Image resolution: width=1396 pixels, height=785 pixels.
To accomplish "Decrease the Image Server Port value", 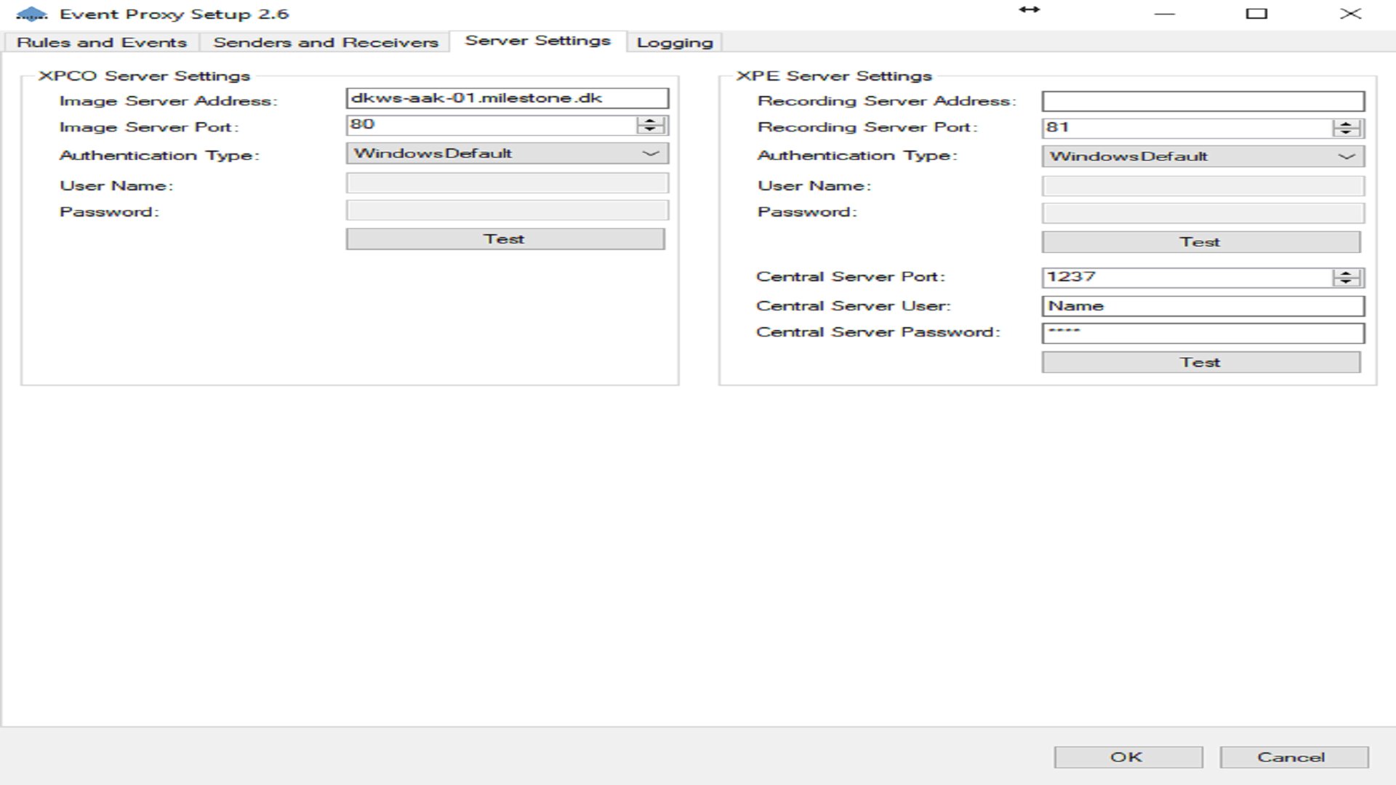I will 651,130.
